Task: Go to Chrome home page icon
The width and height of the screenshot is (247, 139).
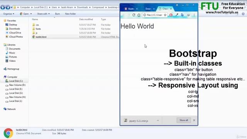Action: (139, 15)
